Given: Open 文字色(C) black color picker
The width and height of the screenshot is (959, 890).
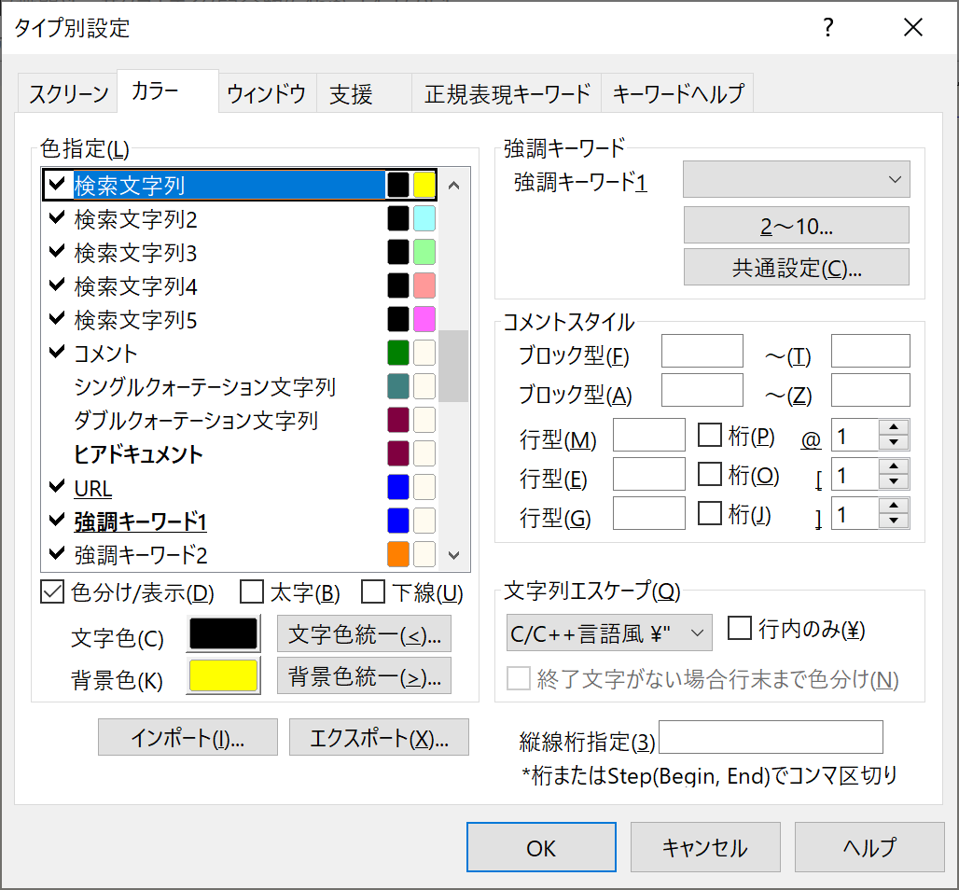Looking at the screenshot, I should point(223,633).
